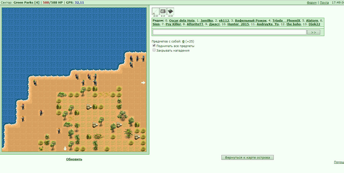Enable the 'Поднимать все предметы' checkbox
Viewport: 344px width, 173px height.
click(x=154, y=45)
